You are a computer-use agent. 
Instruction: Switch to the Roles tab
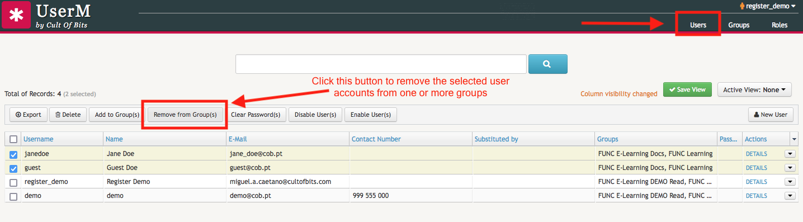click(x=780, y=25)
